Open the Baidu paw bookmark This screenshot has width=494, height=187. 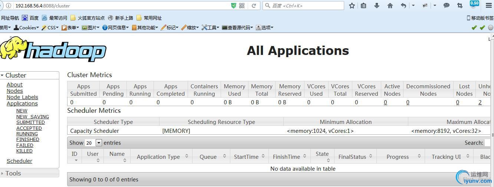30,18
